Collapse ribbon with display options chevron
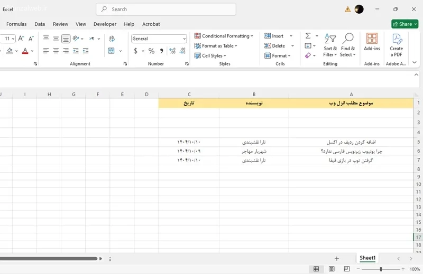This screenshot has width=423, height=274. click(415, 62)
